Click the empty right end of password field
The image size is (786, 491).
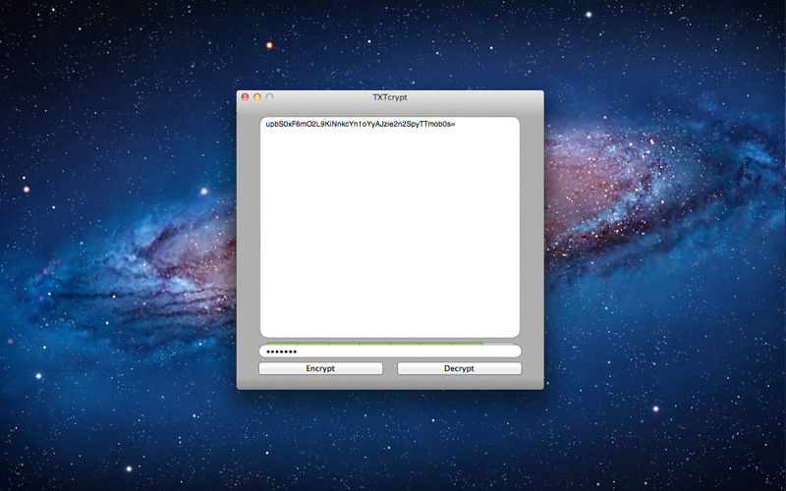(x=491, y=352)
